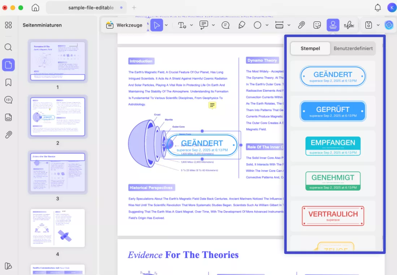397x275 pixels.
Task: Expand the callout note dropdown arrow
Action: [213, 25]
